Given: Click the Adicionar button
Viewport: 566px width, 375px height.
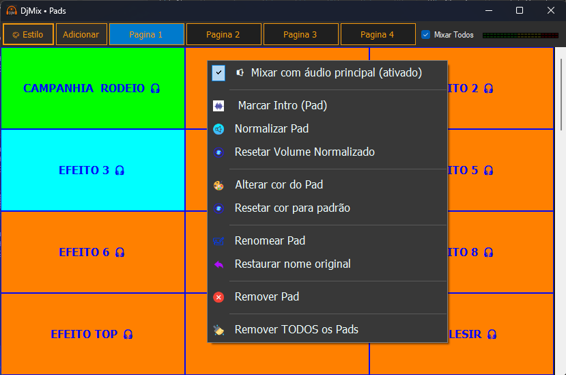Looking at the screenshot, I should [x=81, y=34].
